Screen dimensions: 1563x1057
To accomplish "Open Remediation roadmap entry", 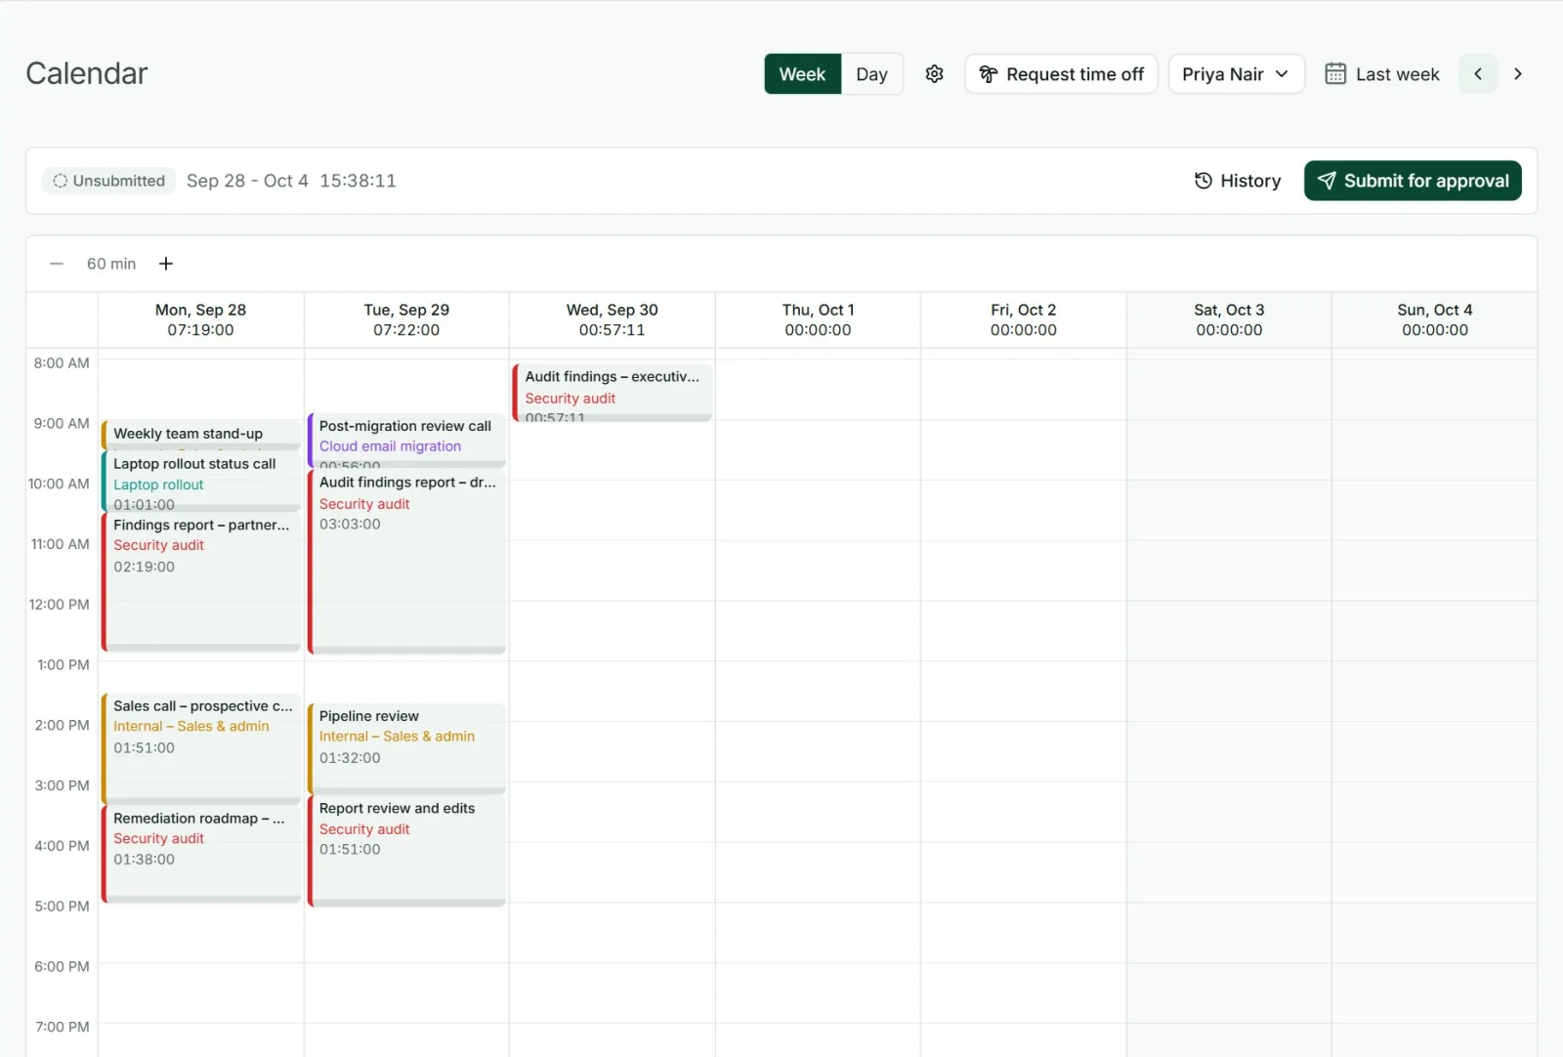I will pos(202,854).
